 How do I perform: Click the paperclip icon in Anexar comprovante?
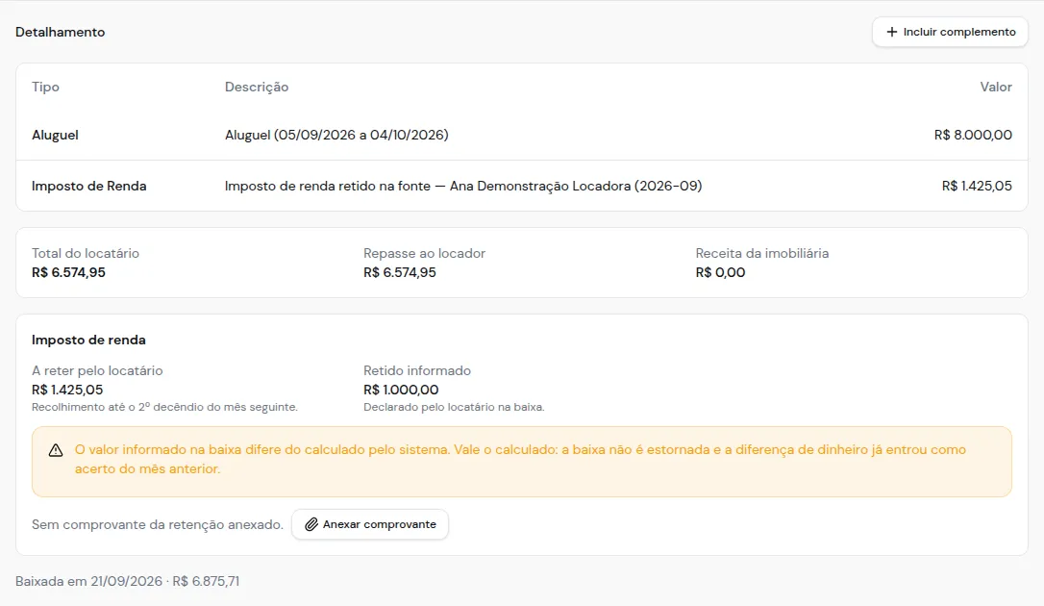(311, 524)
